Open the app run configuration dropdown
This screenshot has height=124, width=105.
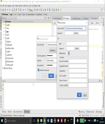click(x=31, y=10)
